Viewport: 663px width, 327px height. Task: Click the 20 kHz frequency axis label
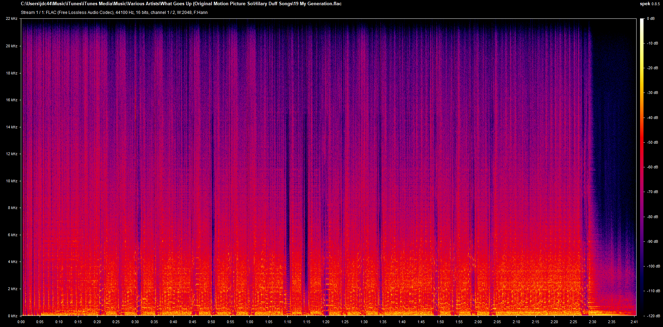(11, 46)
